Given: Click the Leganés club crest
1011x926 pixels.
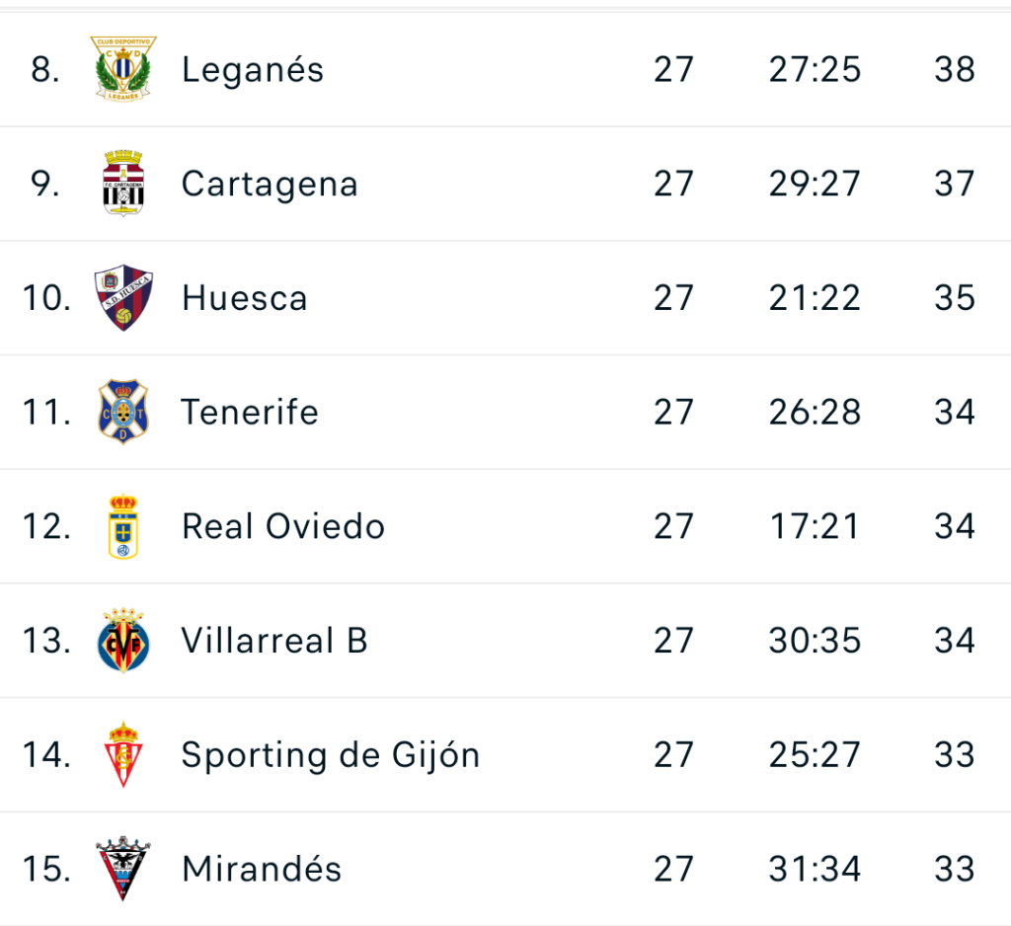Looking at the screenshot, I should (x=123, y=69).
